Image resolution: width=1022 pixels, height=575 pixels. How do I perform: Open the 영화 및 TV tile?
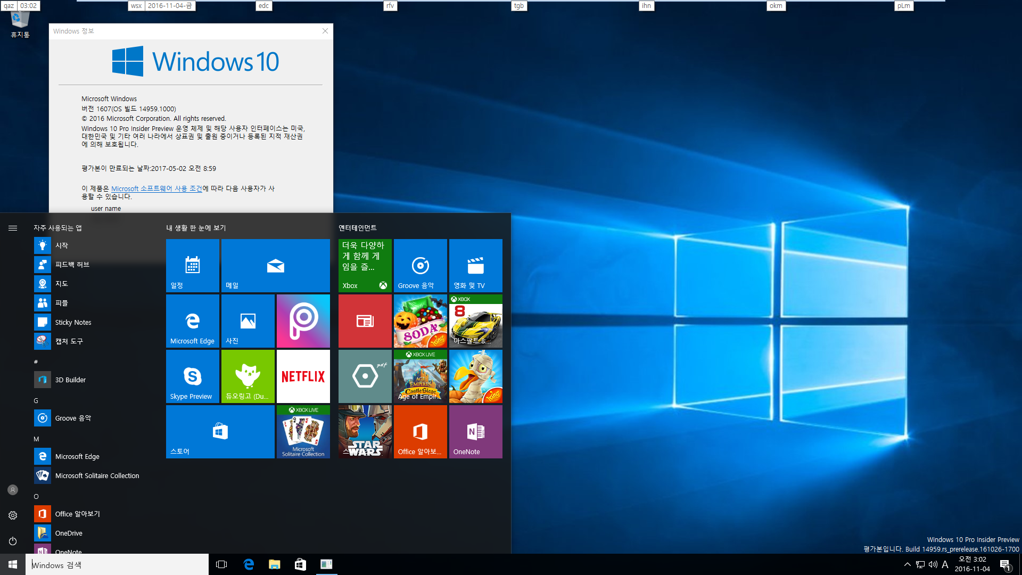click(x=476, y=265)
